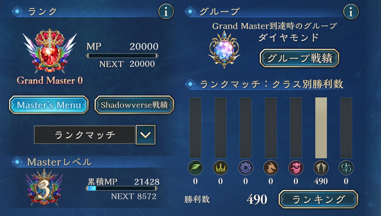This screenshot has width=381, height=216.
Task: Expand the ランクマッチ dropdown arrow
Action: [145, 135]
